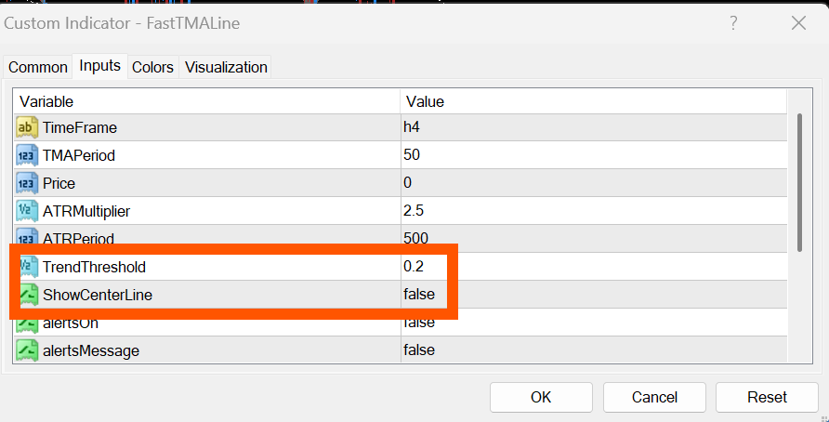
Task: Click the ATRMultiplier double type icon
Action: pyautogui.click(x=27, y=211)
